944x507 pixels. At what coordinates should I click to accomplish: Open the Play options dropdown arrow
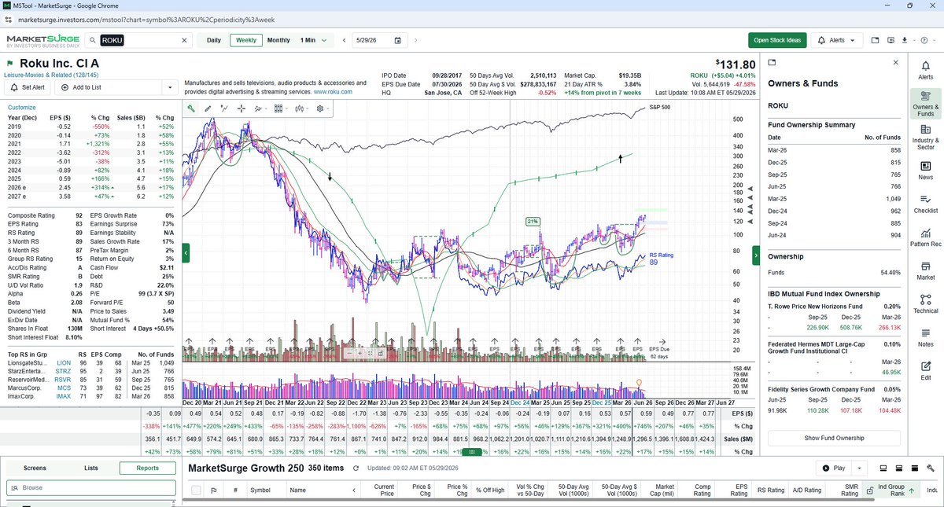tap(858, 468)
